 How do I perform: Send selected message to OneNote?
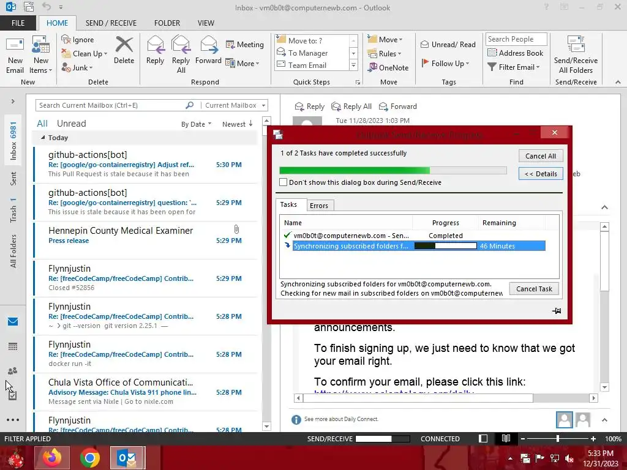(388, 67)
